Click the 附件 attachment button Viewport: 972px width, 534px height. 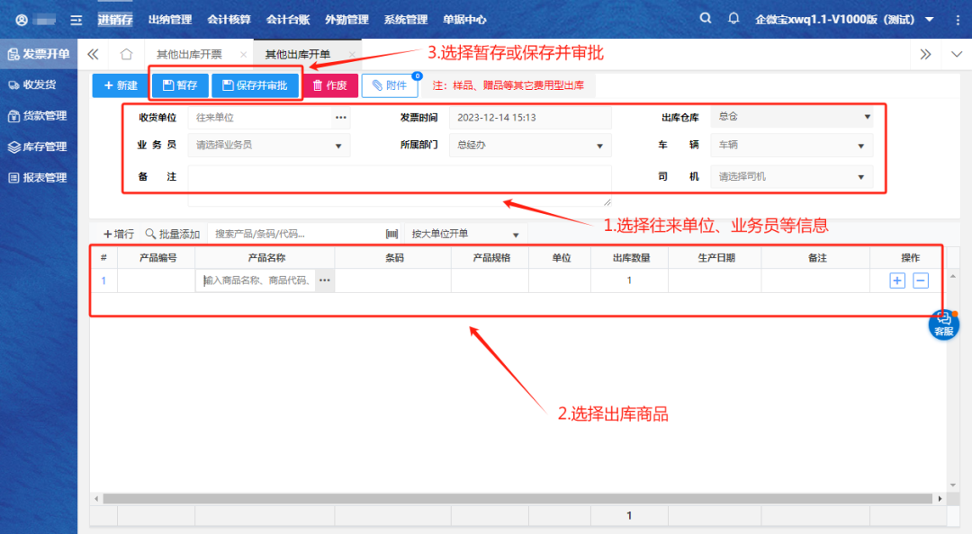[390, 85]
